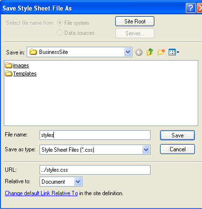
Task: Select the File system radio button
Action: click(60, 23)
